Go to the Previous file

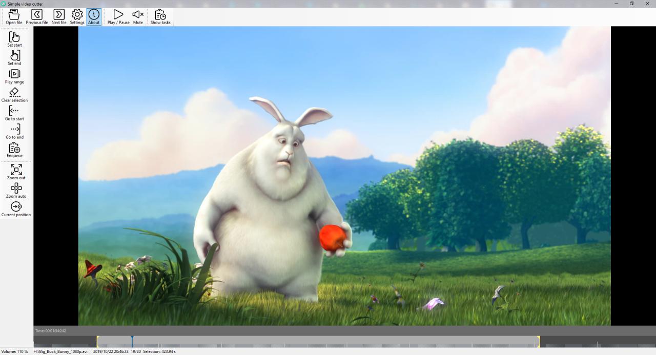tap(37, 17)
